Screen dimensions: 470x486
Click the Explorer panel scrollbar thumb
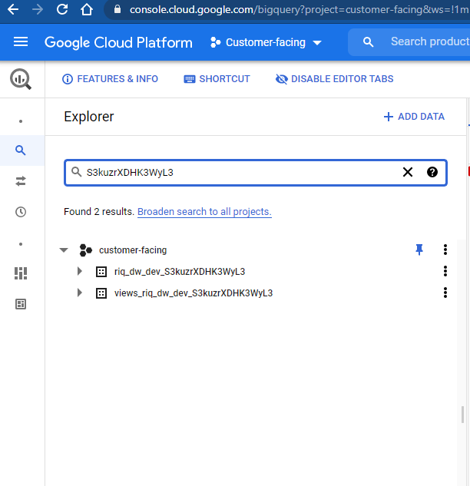(462, 415)
